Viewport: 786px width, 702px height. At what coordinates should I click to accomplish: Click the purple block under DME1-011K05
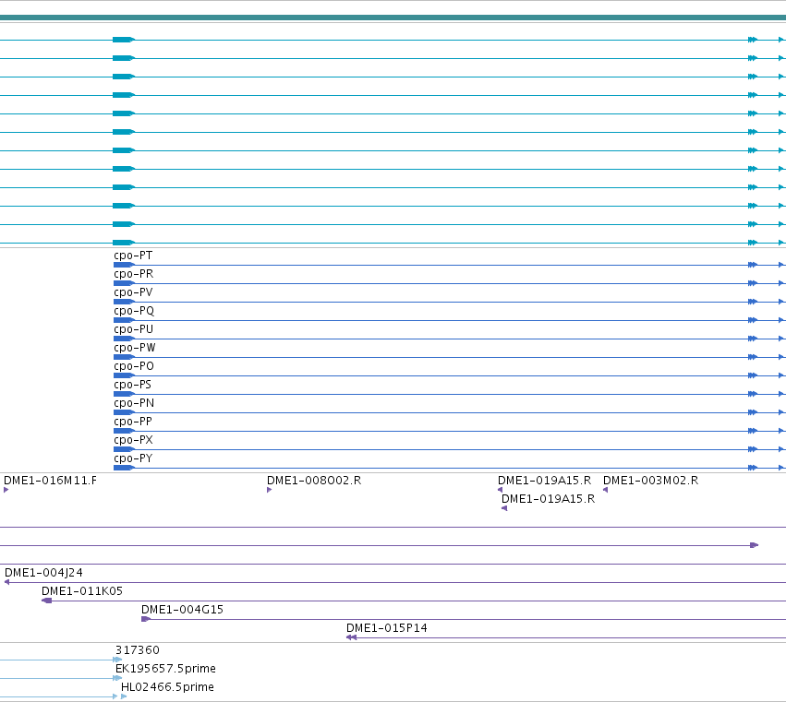coord(46,601)
